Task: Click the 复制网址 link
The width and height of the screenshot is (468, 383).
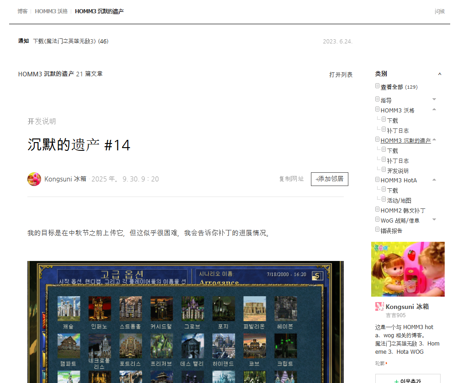Action: pyautogui.click(x=291, y=179)
